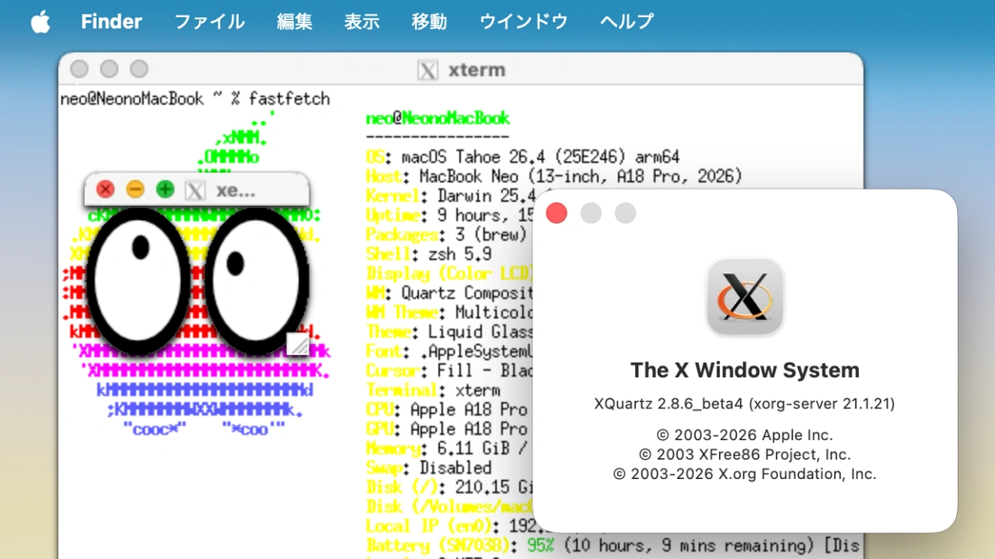
Task: Click the left eye pupil of xeyes
Action: click(140, 247)
